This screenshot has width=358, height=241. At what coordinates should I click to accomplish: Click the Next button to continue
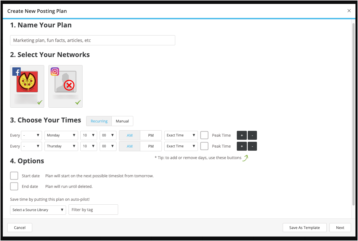point(340,228)
